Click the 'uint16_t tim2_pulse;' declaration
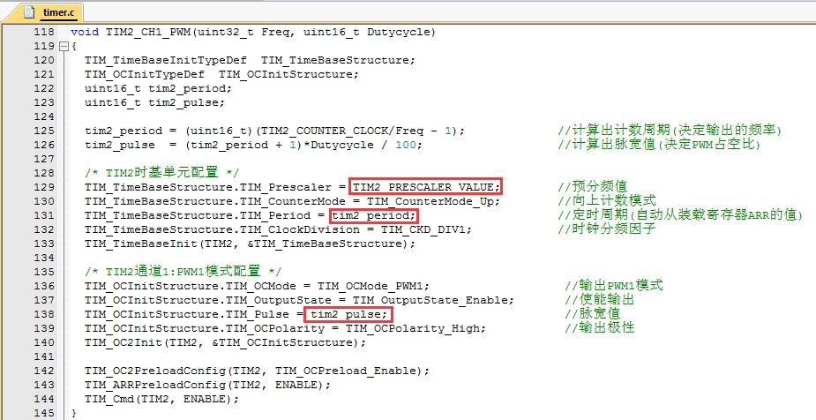The image size is (816, 420). click(x=154, y=102)
